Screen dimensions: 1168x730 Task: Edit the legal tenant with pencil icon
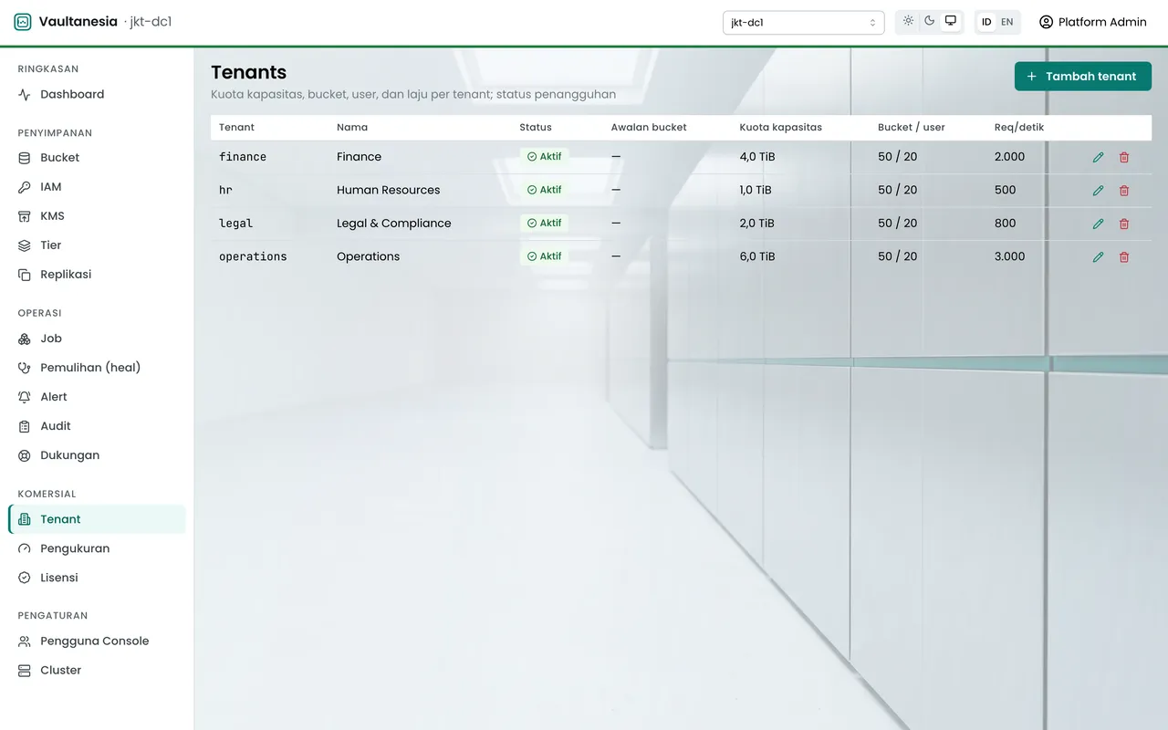coord(1098,224)
